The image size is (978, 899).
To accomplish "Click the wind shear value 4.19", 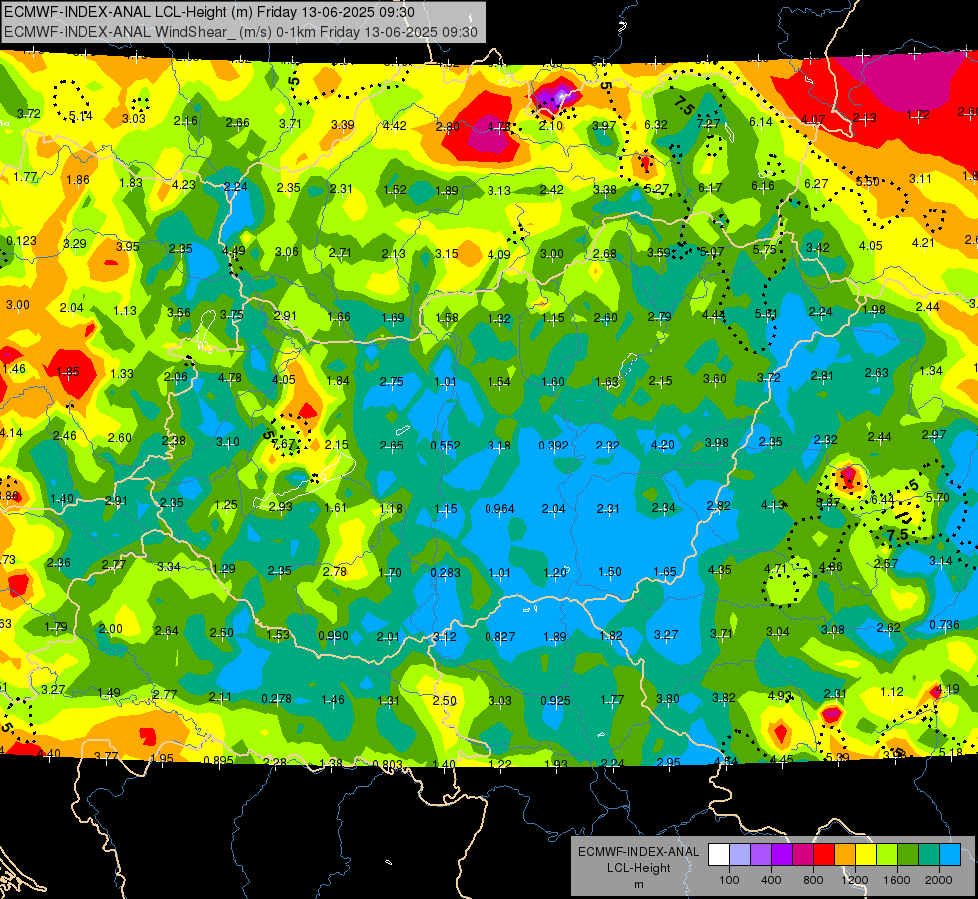I will (948, 689).
